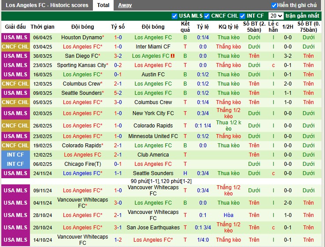This screenshot has height=247, width=325.
Task: Open Chicago Fire(T) team link
Action: pos(82,164)
